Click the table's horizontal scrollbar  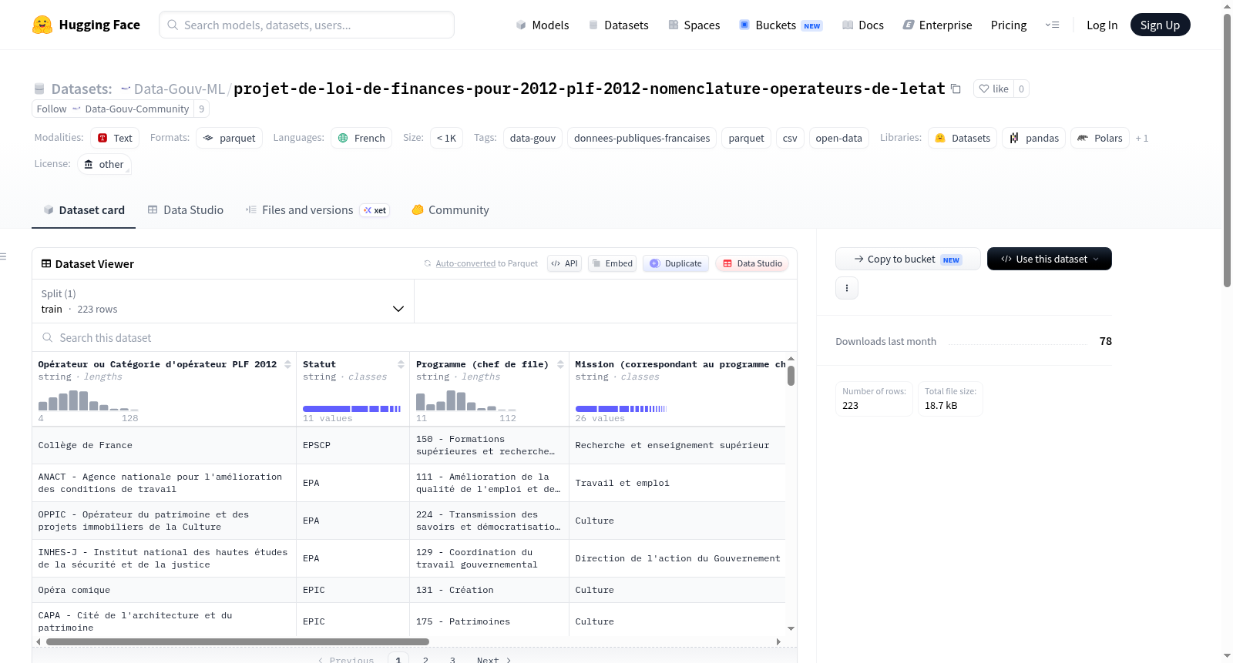pos(237,641)
